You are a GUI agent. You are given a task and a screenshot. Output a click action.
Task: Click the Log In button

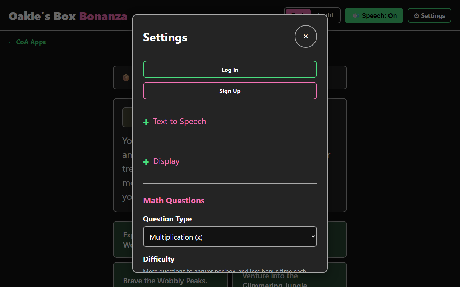tap(230, 70)
